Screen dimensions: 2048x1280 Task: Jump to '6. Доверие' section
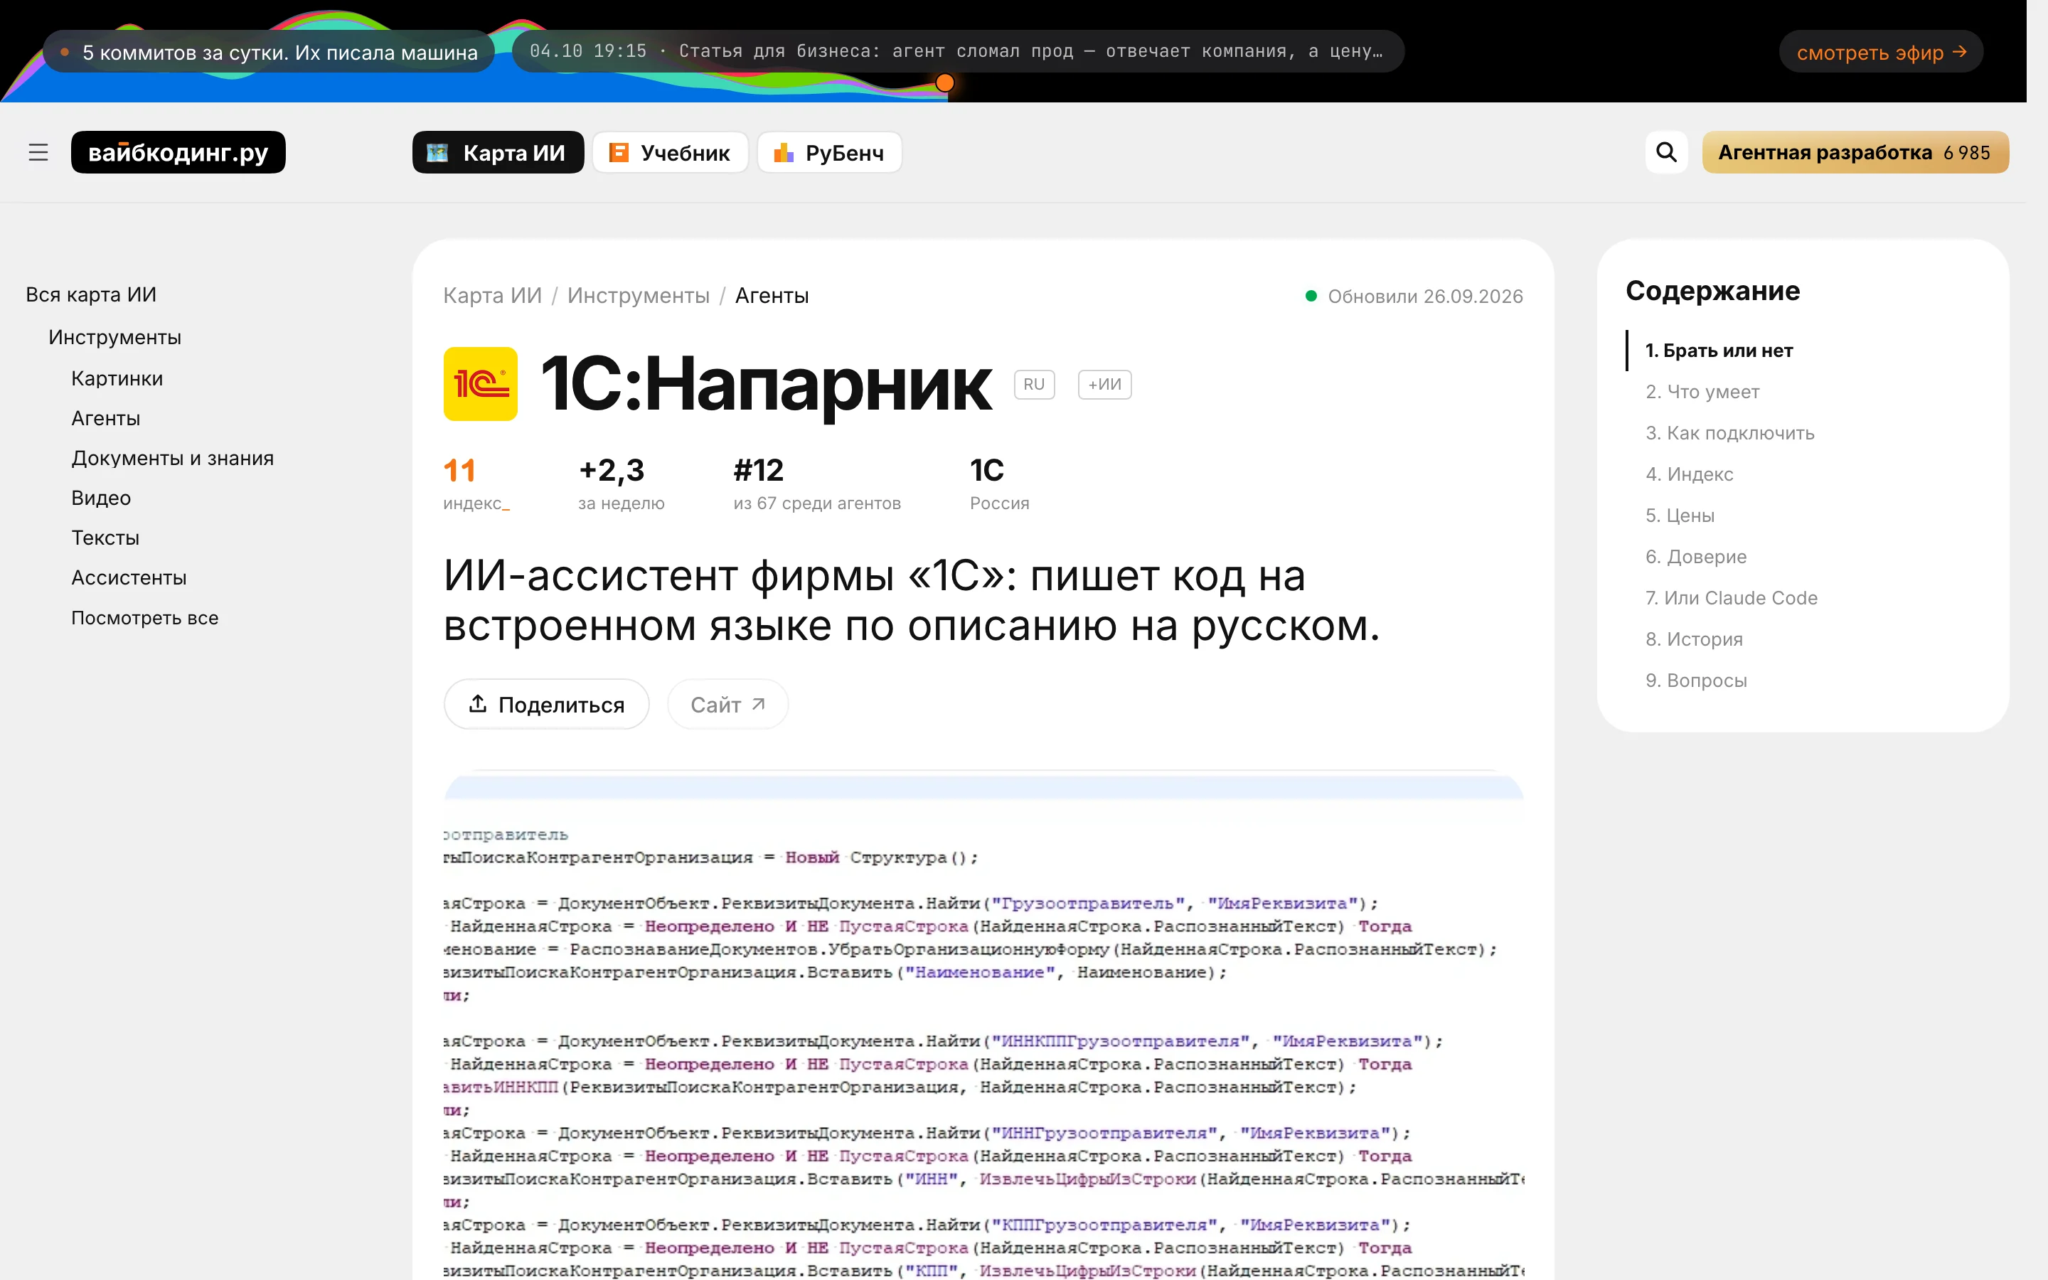(x=1696, y=557)
